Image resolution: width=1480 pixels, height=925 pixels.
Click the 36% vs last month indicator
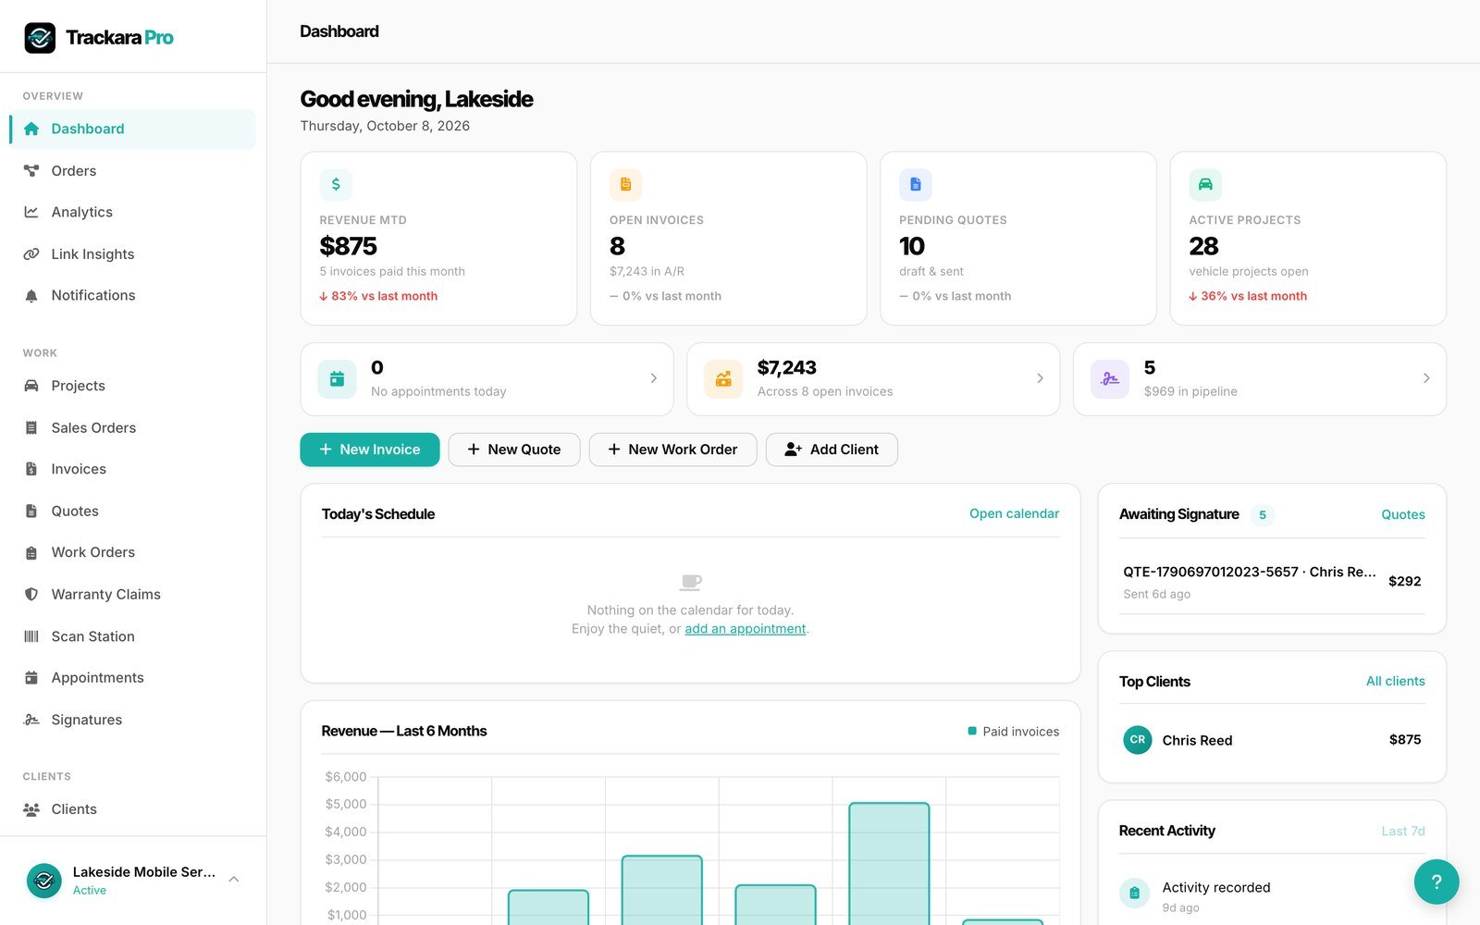click(1248, 296)
